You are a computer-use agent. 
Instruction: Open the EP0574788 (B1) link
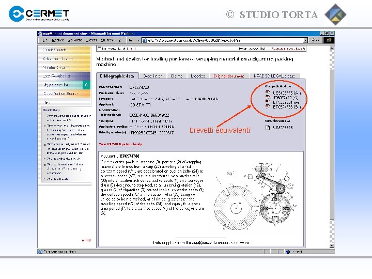click(x=287, y=107)
